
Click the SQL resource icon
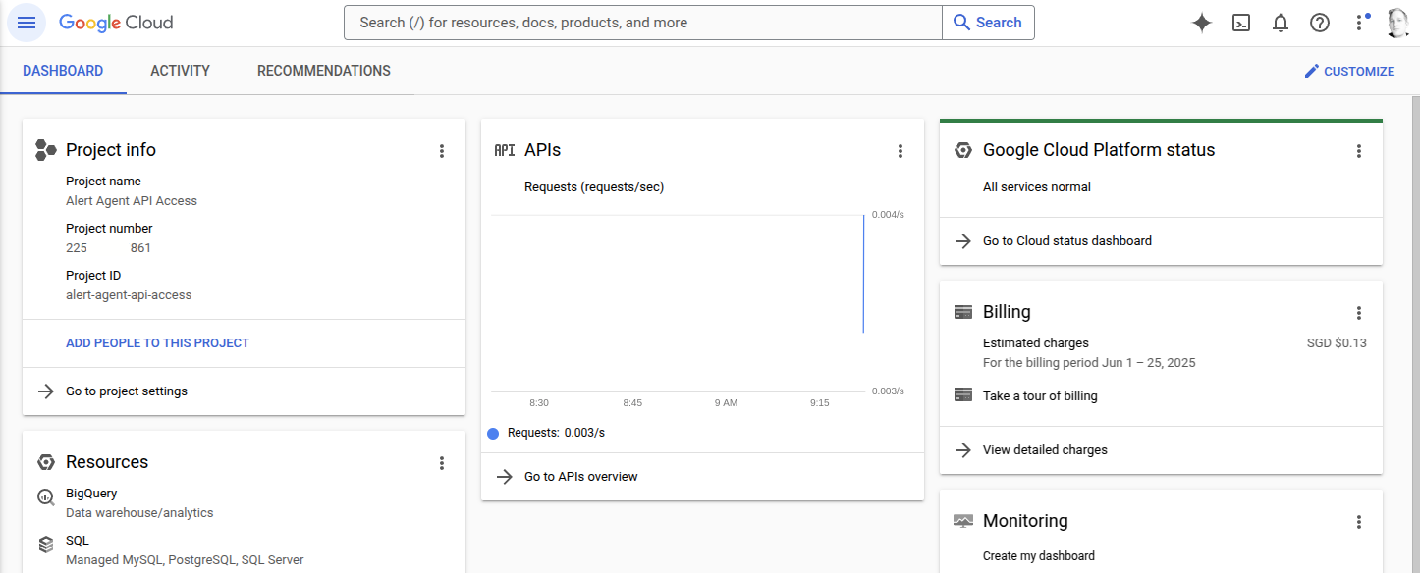click(45, 544)
